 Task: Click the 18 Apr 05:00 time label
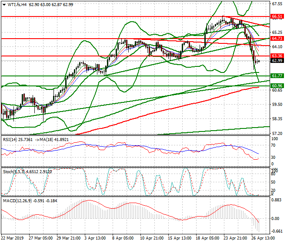tap(207, 238)
